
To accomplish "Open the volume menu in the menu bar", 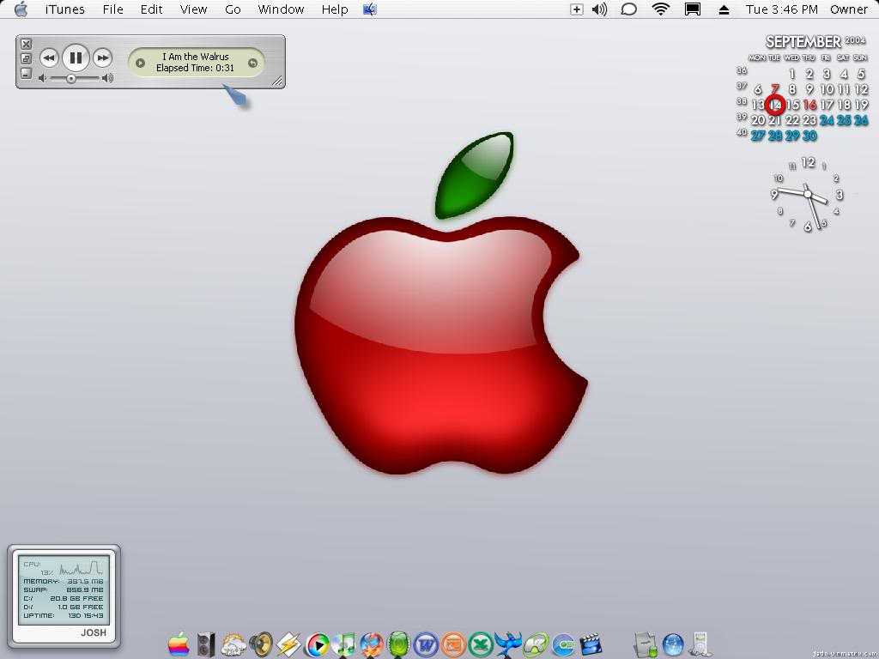I will click(599, 9).
